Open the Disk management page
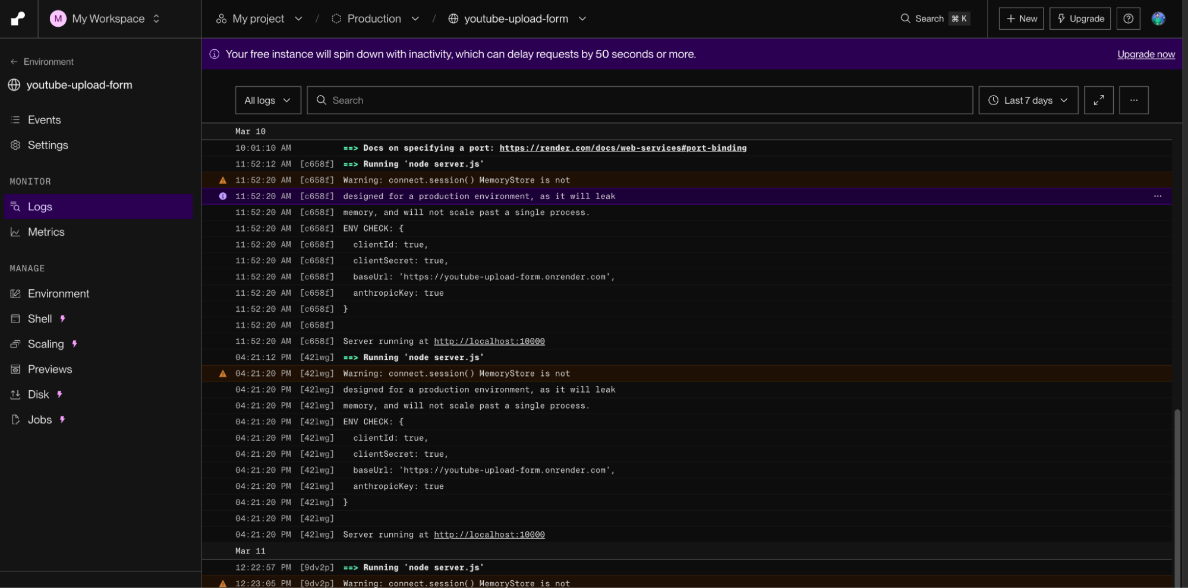1188x588 pixels. [38, 394]
